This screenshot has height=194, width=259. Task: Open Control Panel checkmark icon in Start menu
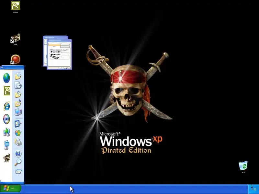18,124
